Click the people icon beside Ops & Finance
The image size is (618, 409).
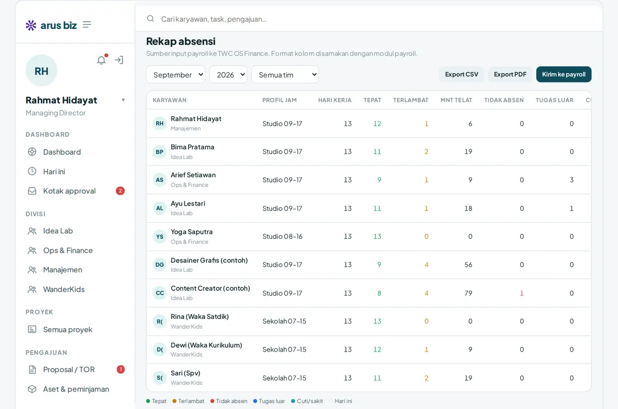(32, 250)
